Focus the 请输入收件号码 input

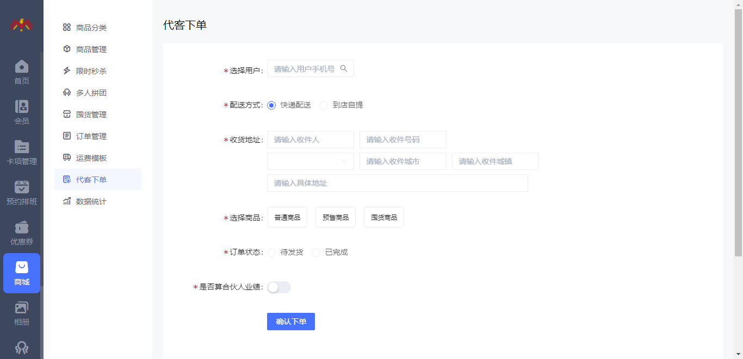tap(403, 140)
